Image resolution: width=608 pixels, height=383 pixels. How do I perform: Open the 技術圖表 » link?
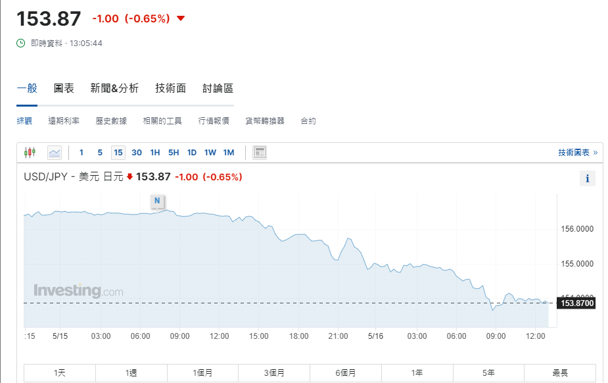pos(578,153)
